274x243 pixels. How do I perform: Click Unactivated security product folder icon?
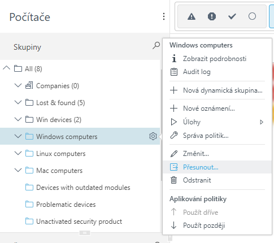[29, 221]
